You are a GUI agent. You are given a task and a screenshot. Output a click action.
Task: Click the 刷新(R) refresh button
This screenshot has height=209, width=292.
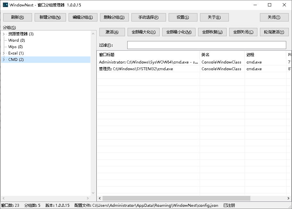coord(18,17)
